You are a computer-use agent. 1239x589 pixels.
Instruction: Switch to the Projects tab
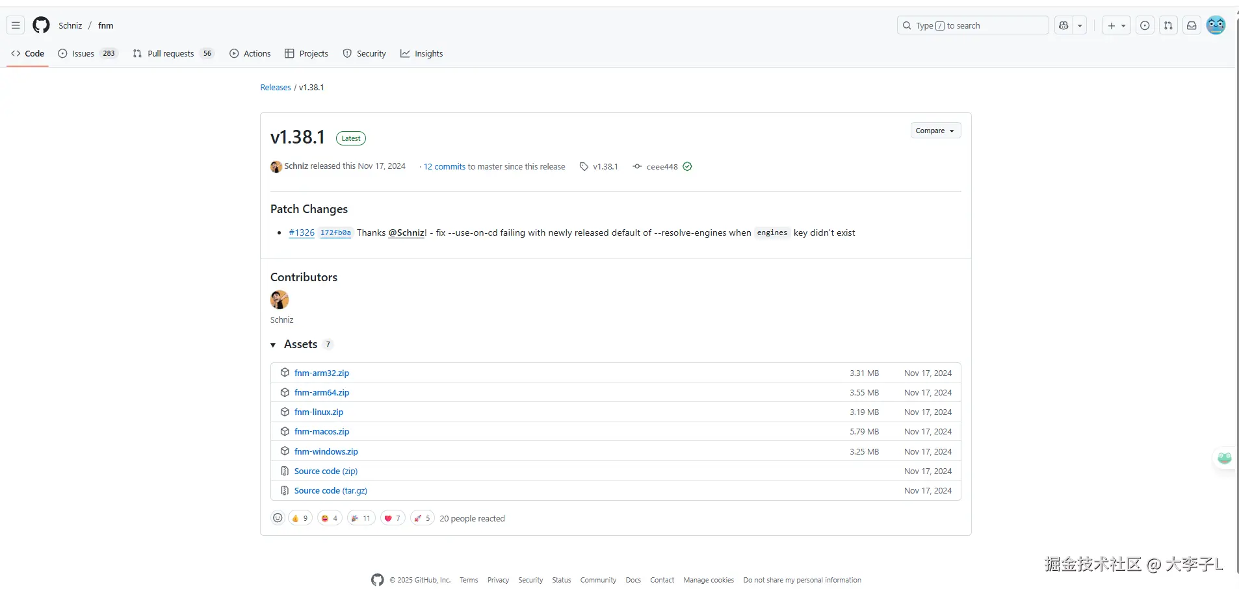pyautogui.click(x=306, y=54)
